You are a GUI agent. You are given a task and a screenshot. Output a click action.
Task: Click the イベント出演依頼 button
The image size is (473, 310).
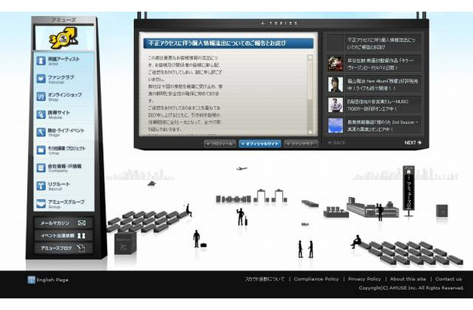[64, 236]
